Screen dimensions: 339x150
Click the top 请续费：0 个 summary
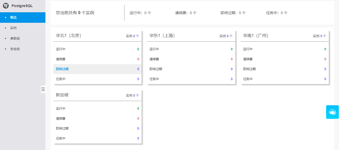[x=186, y=13]
